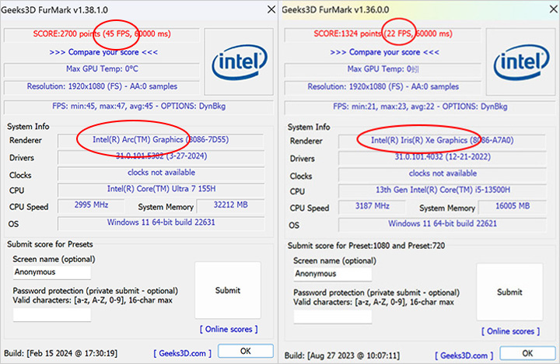Click clocks not available in v1.36.0.0 window
Screen dimensions: 560x364
pos(443,173)
